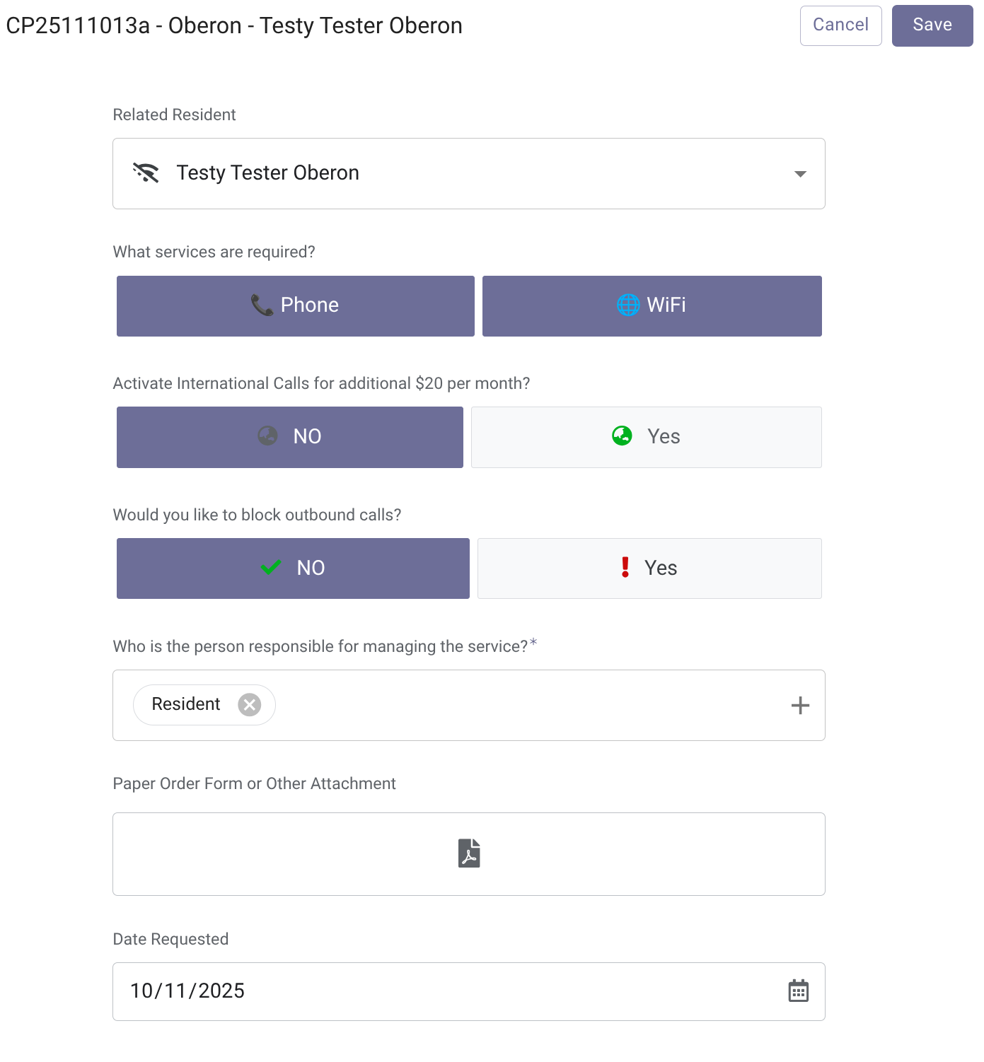Click the green globe icon for Yes
Viewport: 984px width, 1062px height.
[x=622, y=436]
